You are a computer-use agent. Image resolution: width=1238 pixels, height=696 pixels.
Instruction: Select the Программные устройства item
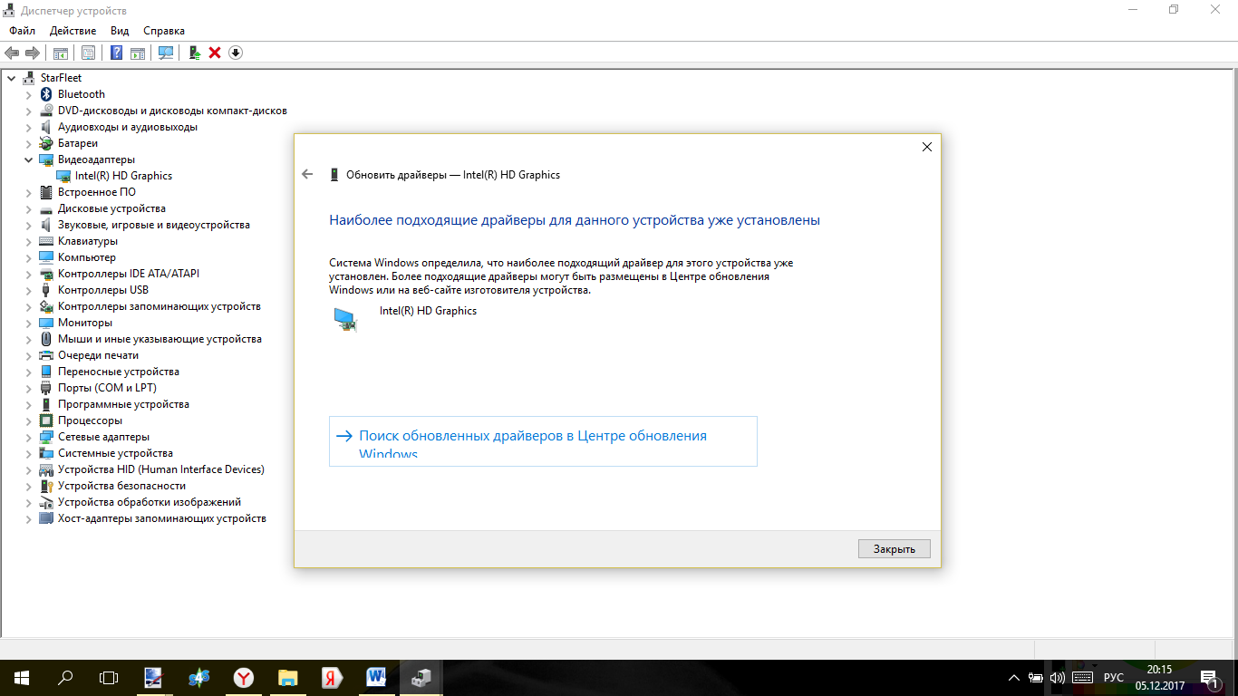[x=123, y=404]
